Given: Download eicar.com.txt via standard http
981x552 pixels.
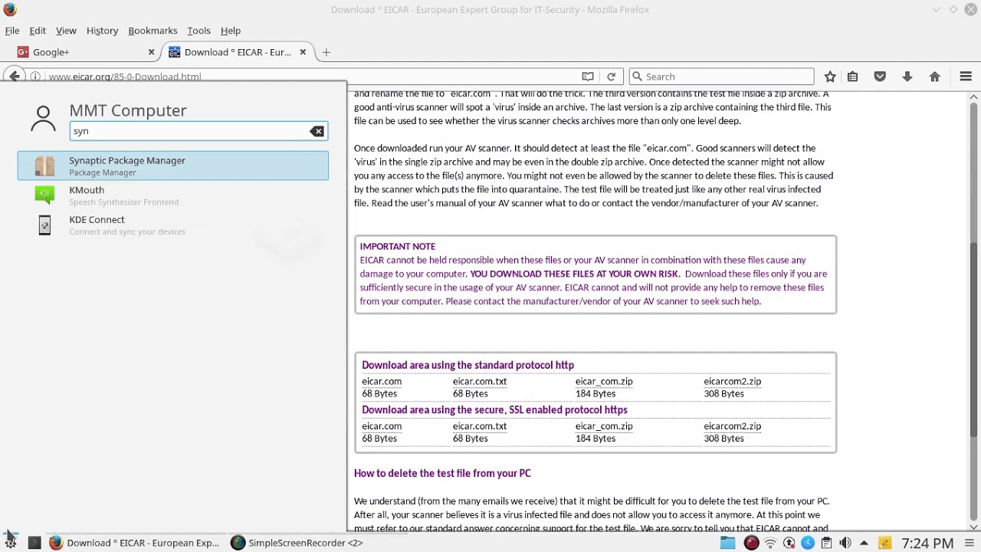Looking at the screenshot, I should pos(480,381).
